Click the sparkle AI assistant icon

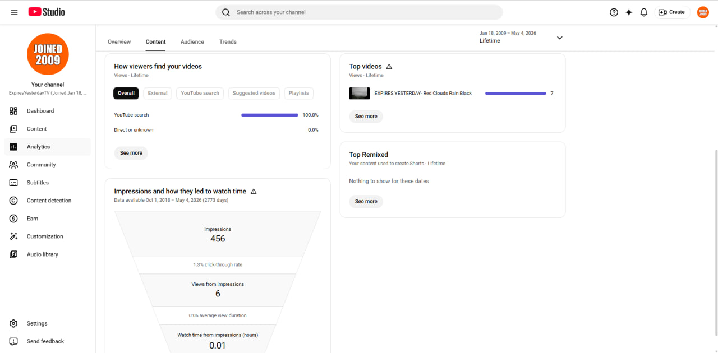pos(629,12)
